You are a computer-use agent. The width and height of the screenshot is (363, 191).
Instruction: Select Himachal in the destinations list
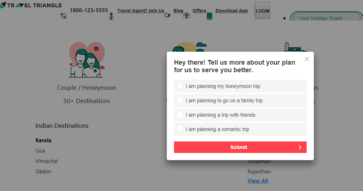(x=47, y=161)
